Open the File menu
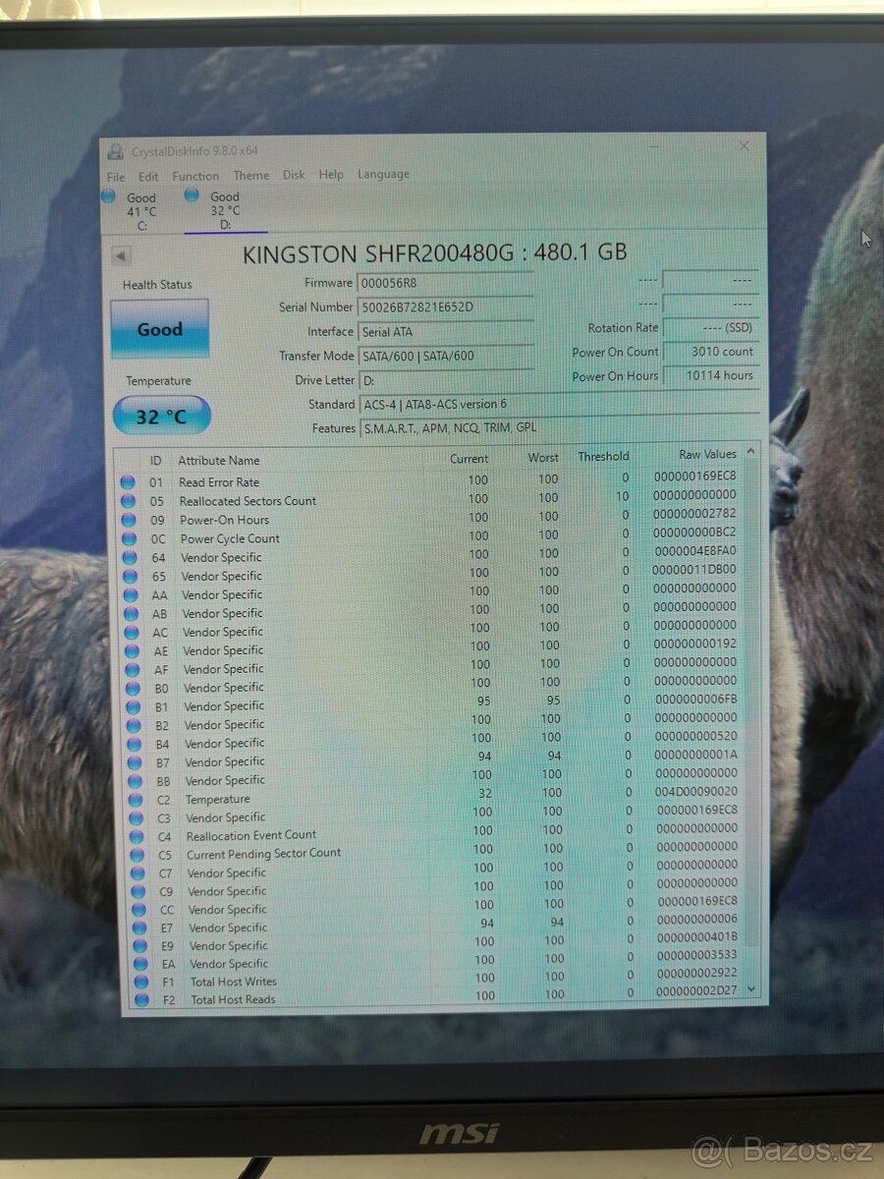This screenshot has width=884, height=1179. pyautogui.click(x=116, y=177)
